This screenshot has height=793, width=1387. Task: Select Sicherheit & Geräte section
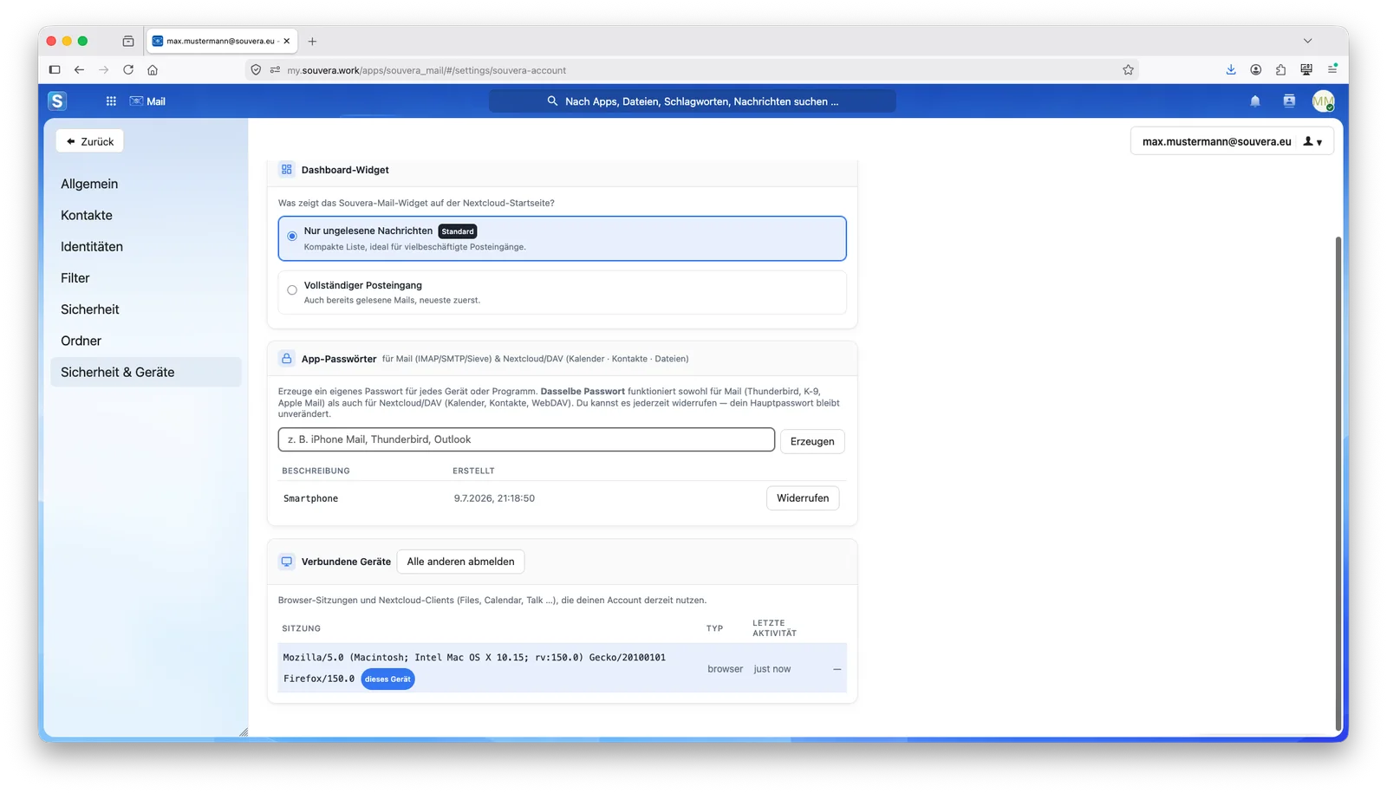(146, 372)
